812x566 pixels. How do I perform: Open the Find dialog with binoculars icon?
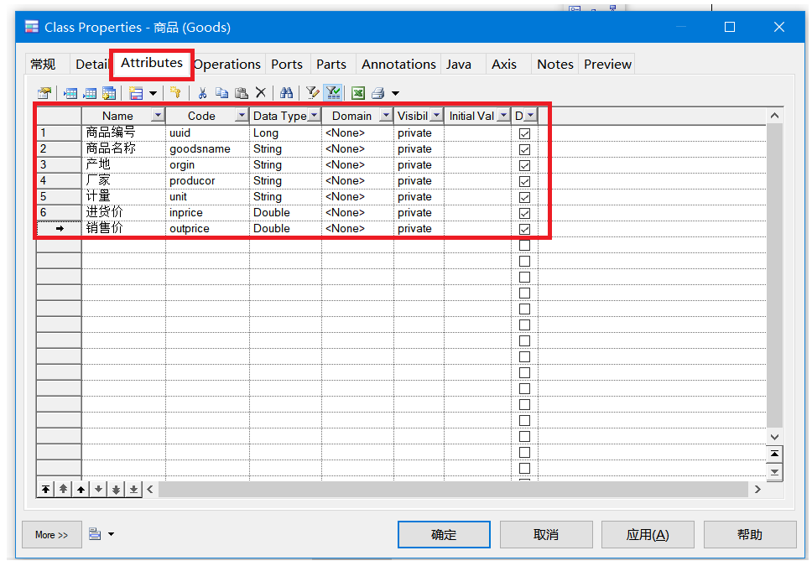pos(285,92)
